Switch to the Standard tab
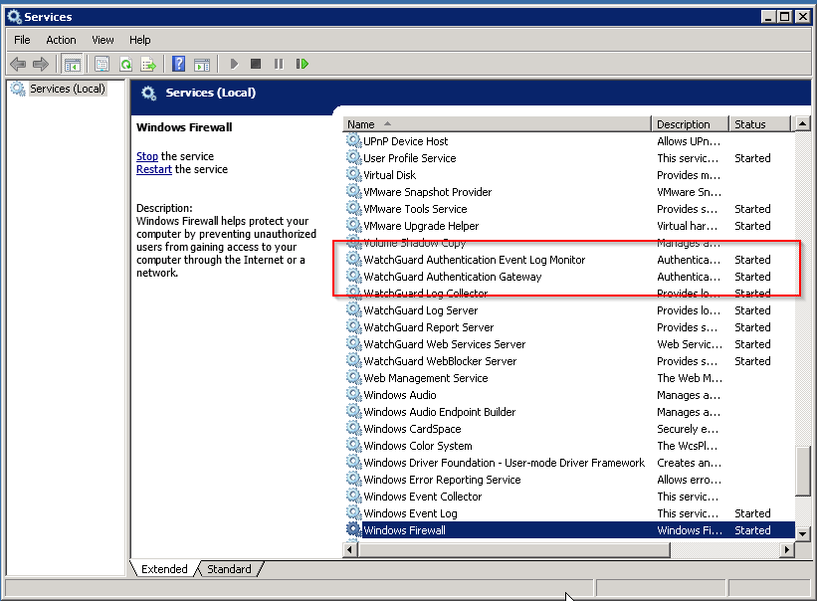This screenshot has width=817, height=601. point(229,569)
